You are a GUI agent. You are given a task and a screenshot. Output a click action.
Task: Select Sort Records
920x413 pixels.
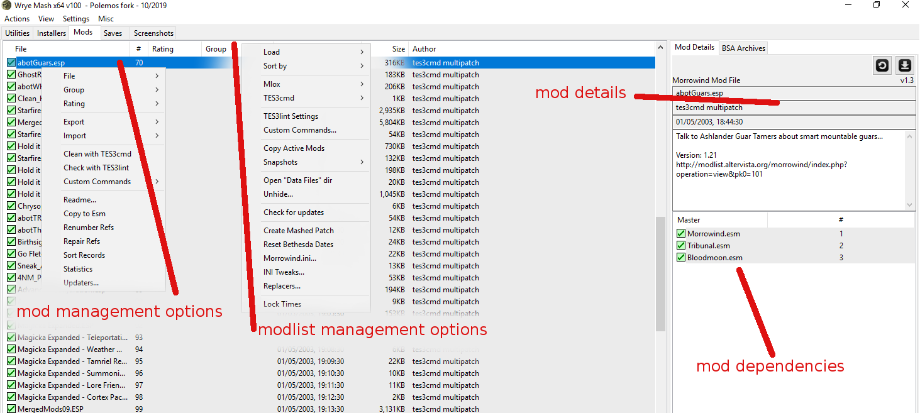(84, 255)
